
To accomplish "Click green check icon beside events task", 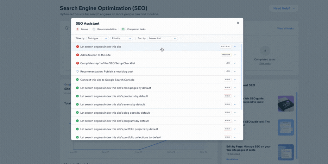I will (x=77, y=104).
